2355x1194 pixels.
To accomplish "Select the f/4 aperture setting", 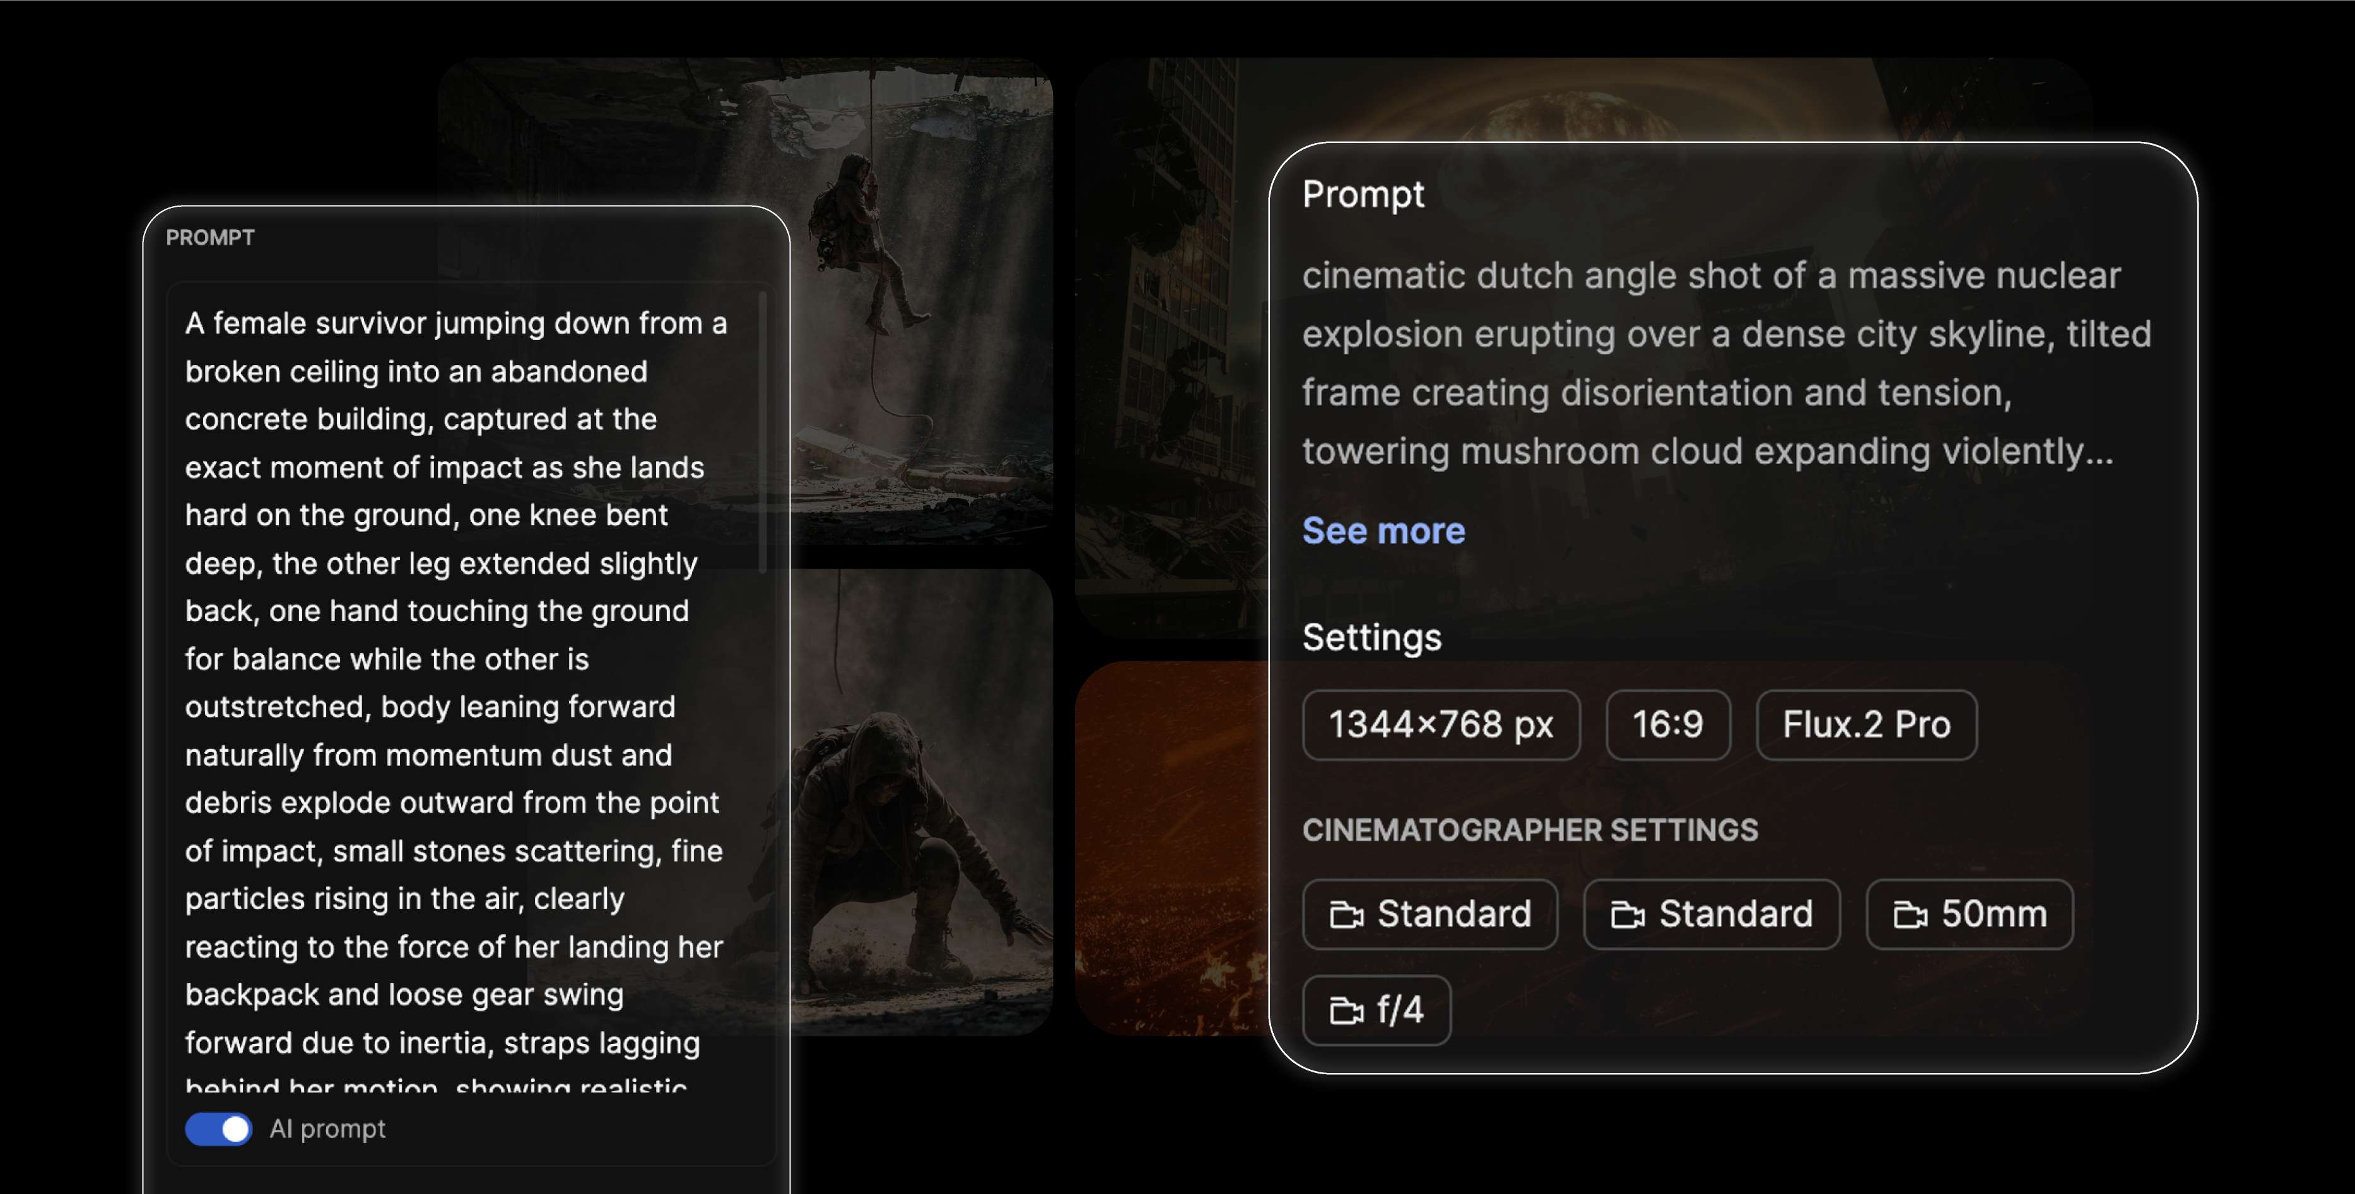I will (1376, 1011).
